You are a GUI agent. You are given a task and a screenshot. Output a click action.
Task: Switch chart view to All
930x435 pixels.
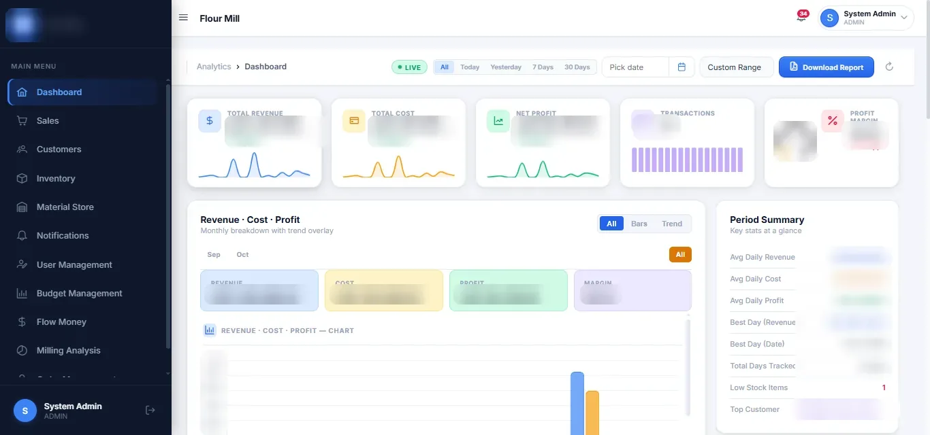pos(611,224)
